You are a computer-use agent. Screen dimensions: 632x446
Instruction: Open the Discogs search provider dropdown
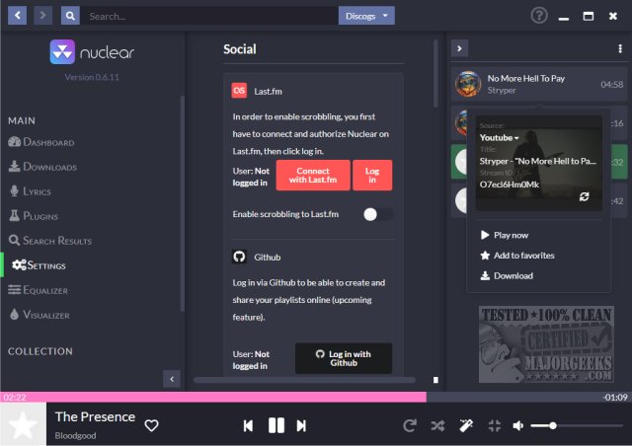point(366,16)
